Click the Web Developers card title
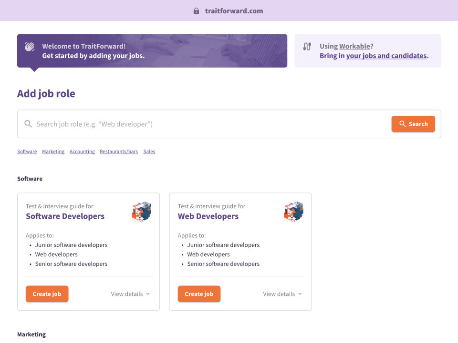Image resolution: width=458 pixels, height=343 pixels. click(x=208, y=216)
